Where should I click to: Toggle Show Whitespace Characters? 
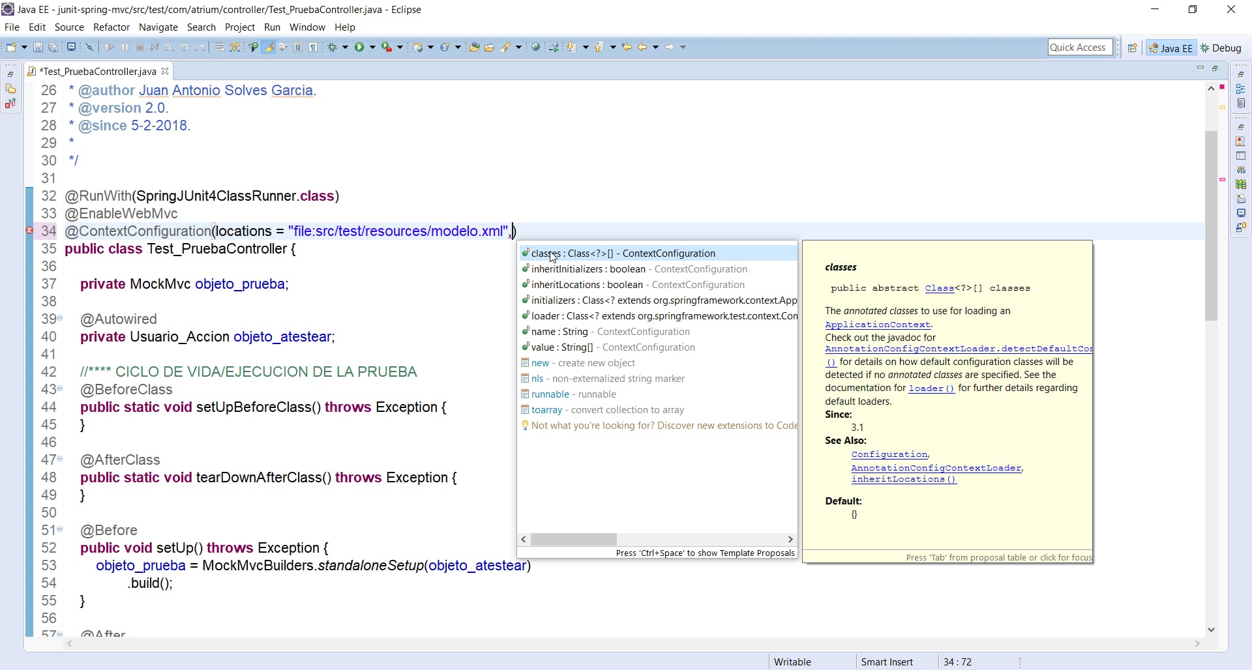[313, 47]
